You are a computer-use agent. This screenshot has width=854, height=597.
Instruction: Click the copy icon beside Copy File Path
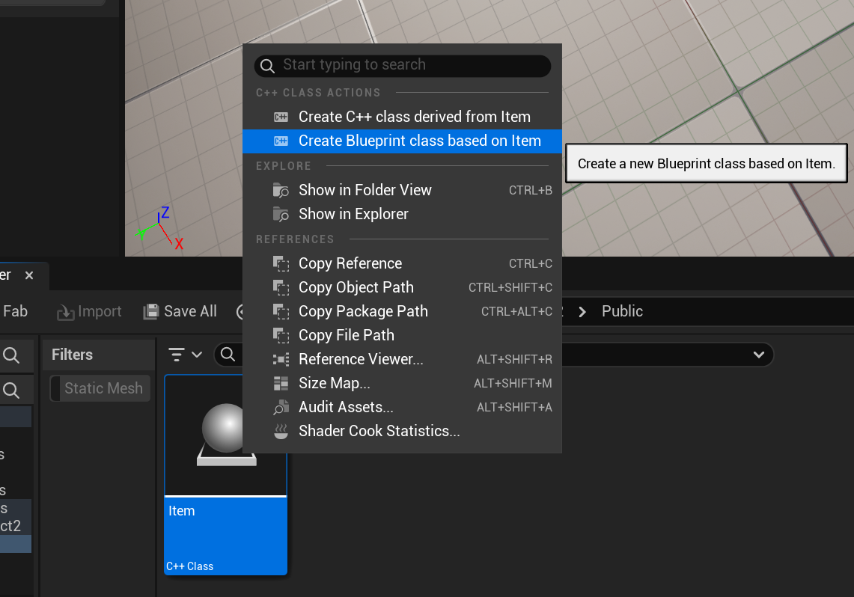click(281, 335)
